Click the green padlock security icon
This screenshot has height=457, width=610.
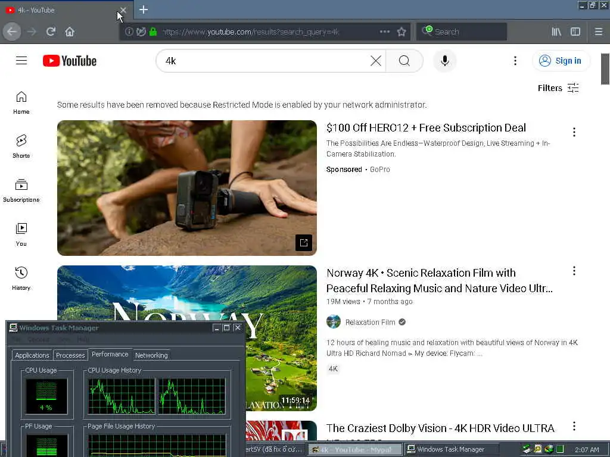point(153,32)
